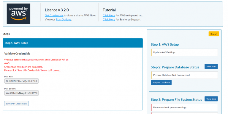Click Here link for Seahorse Support
The height and width of the screenshot is (114, 228).
(109, 19)
